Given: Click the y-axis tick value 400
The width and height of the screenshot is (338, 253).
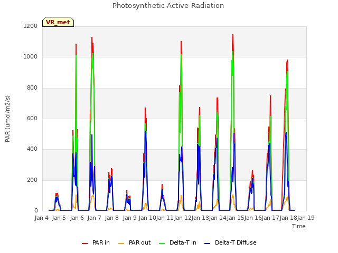Looking at the screenshot, I should (32, 149).
